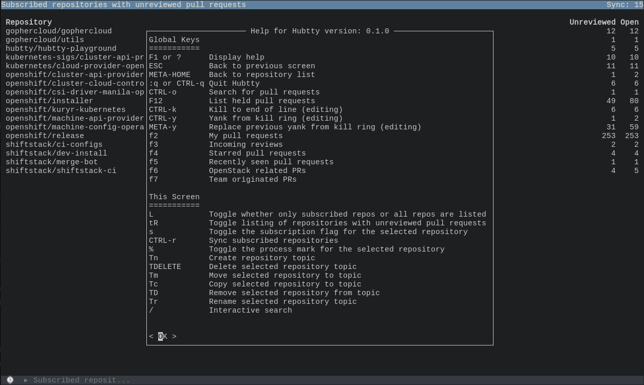Viewport: 644px width, 385px height.
Task: Click the 'Rename selected repository topic' line
Action: pos(283,301)
